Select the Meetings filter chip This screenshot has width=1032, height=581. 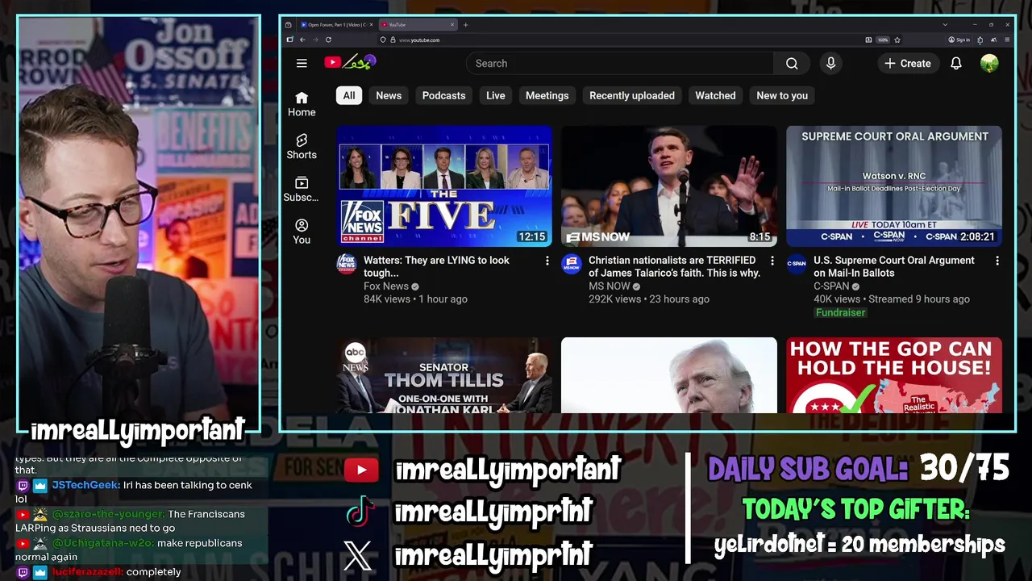pyautogui.click(x=547, y=95)
